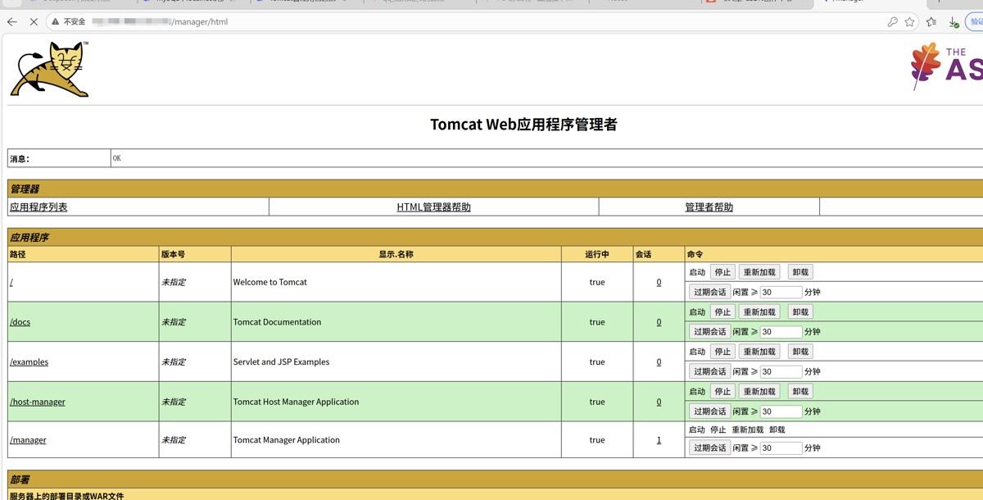The width and height of the screenshot is (983, 500).
Task: Open 应用程序列表 link
Action: [x=39, y=207]
